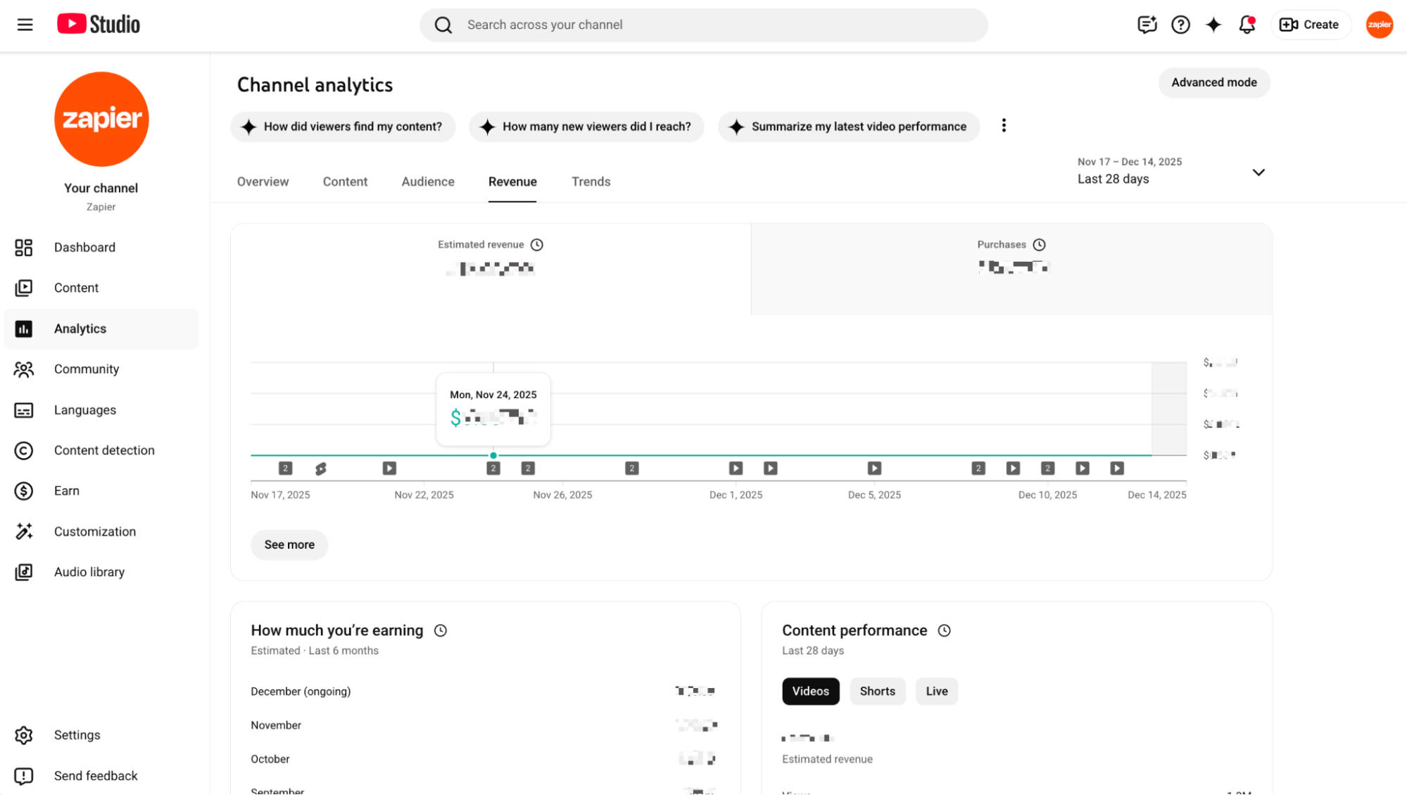Select the Customization sidebar icon

pyautogui.click(x=24, y=532)
